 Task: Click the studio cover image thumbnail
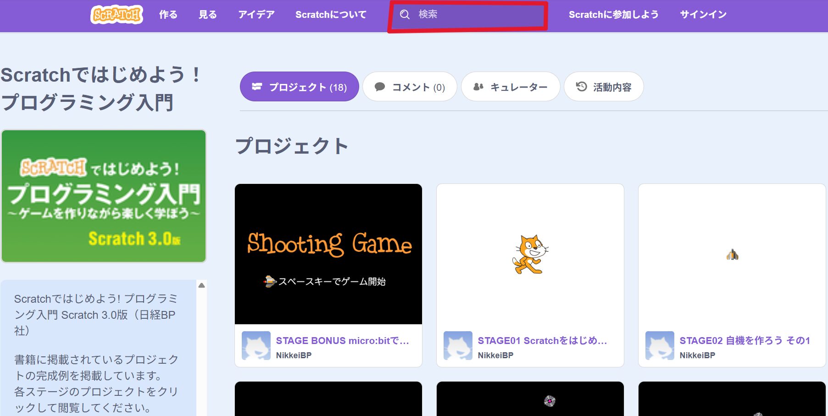click(104, 196)
